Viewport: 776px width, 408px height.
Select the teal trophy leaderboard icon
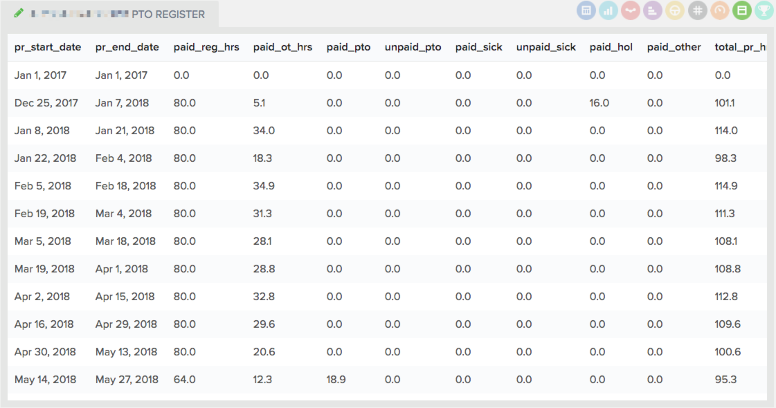tap(764, 10)
